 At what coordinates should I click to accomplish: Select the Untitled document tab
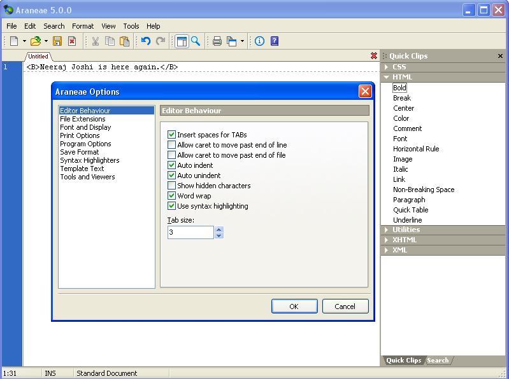pos(38,57)
